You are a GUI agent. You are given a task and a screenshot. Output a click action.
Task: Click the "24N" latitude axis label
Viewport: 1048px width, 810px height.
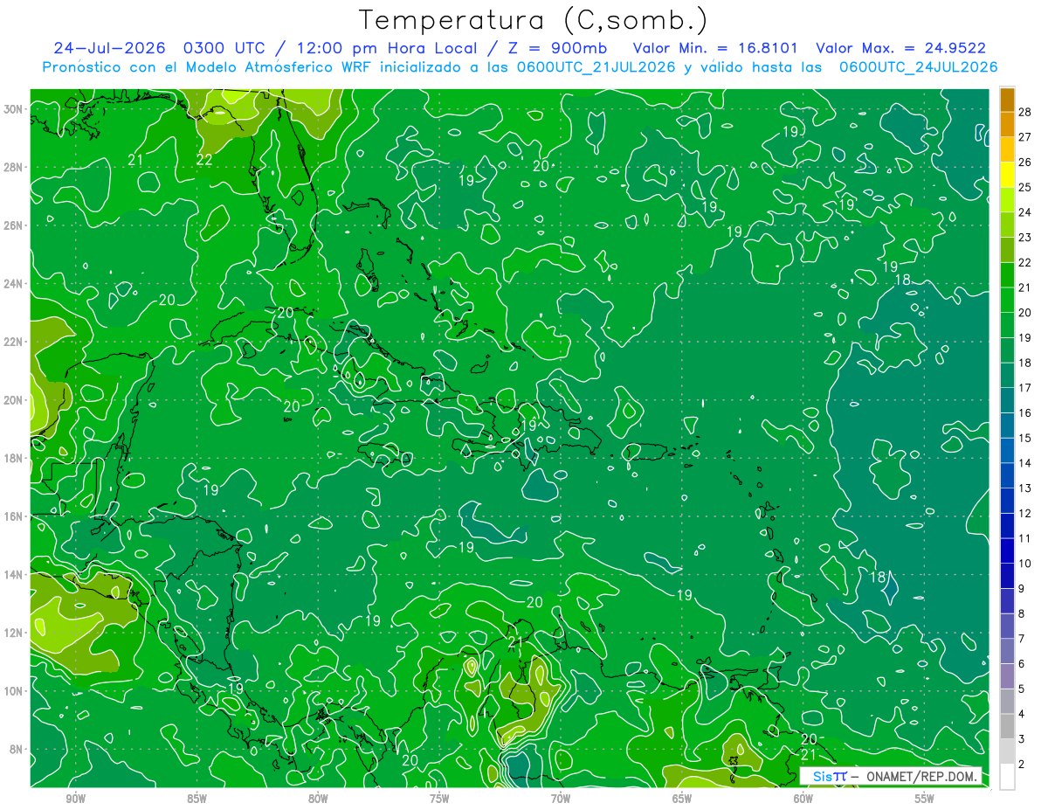tap(13, 283)
